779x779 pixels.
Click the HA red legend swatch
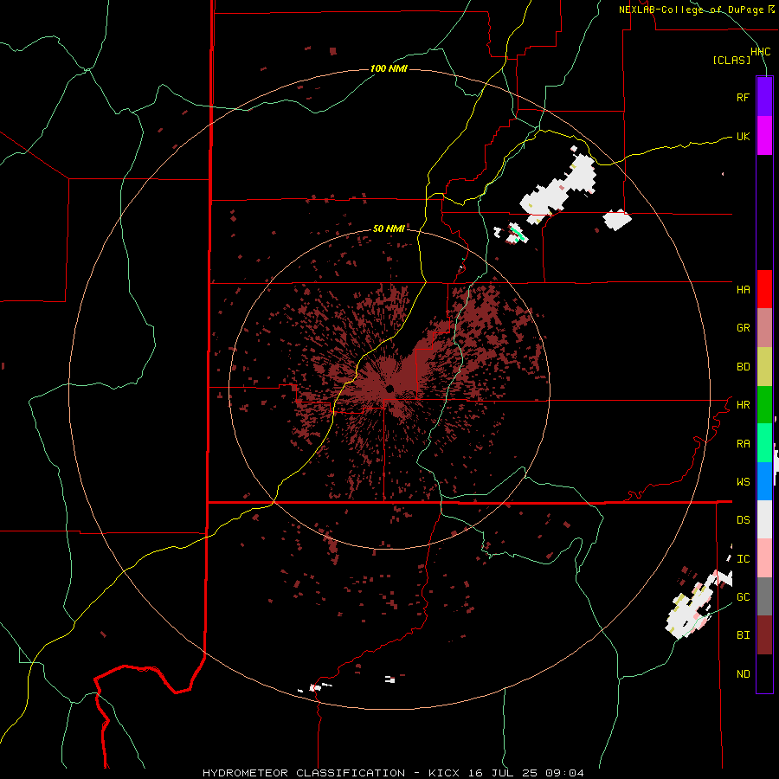point(764,289)
